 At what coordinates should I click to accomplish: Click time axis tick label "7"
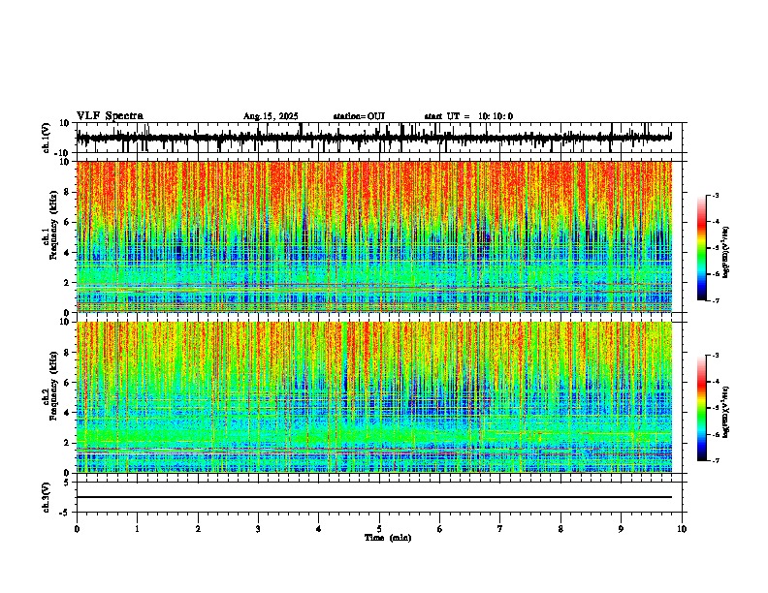pos(500,529)
